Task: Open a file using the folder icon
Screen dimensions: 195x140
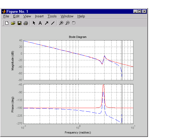Action: coord(13,23)
